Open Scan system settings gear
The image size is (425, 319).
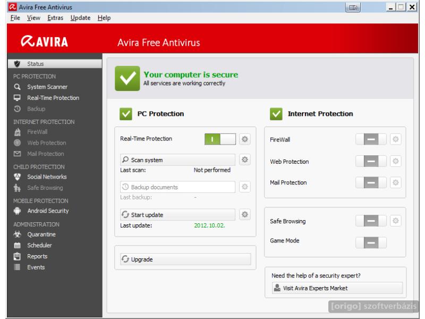point(245,159)
